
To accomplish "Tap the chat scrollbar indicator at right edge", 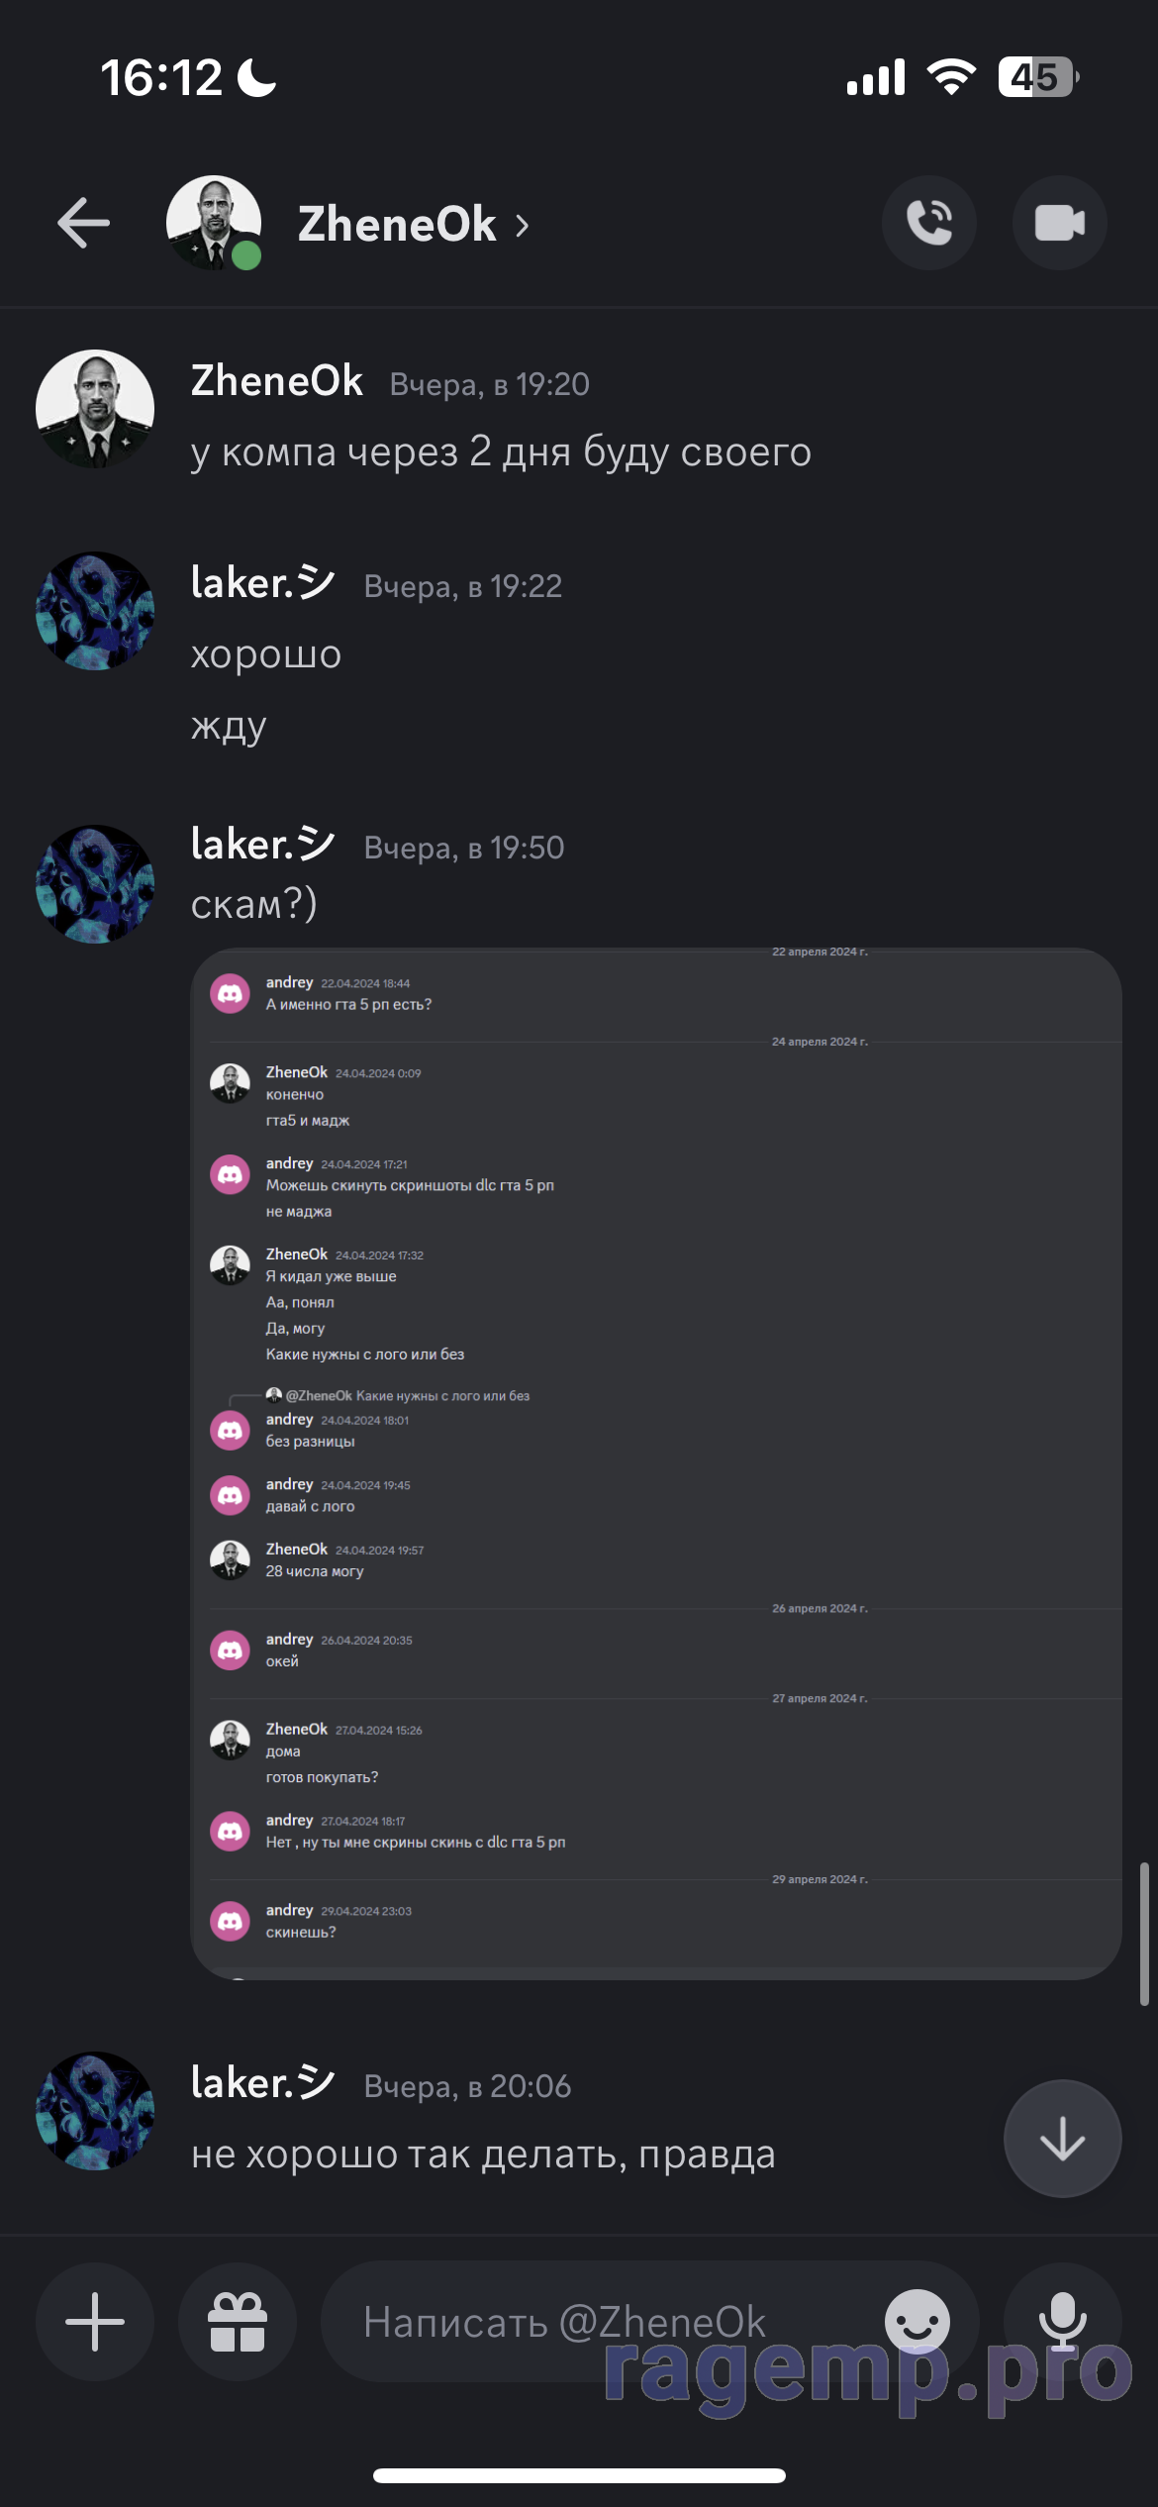I will coord(1144,1935).
